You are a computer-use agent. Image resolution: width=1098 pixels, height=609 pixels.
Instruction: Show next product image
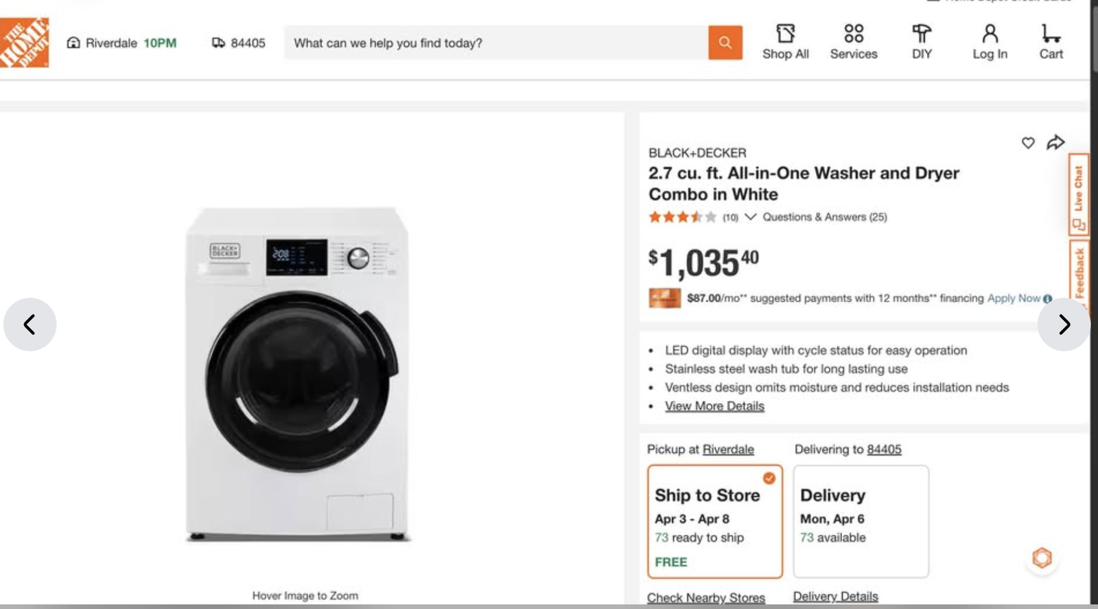1064,324
